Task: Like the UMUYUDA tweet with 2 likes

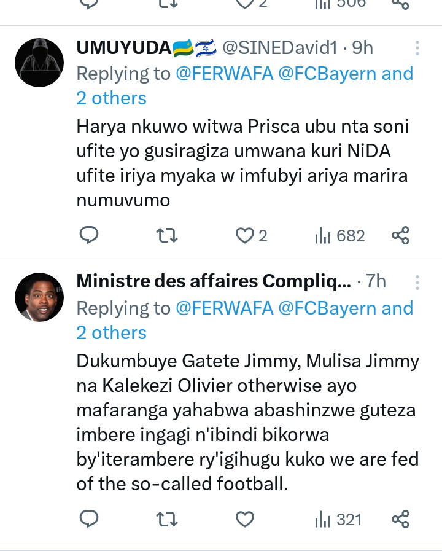Action: point(246,235)
